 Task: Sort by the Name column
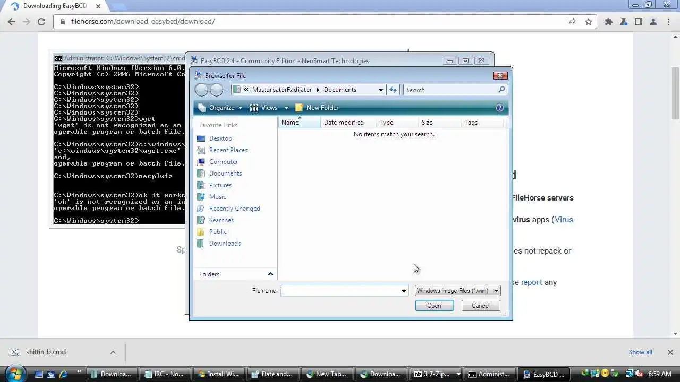coord(300,123)
